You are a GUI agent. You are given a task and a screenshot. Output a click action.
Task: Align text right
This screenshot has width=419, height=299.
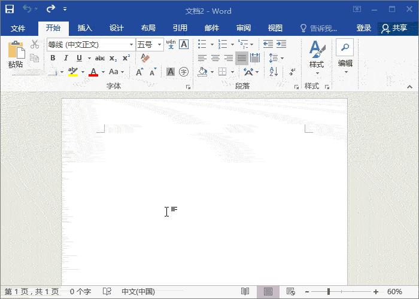coord(229,58)
